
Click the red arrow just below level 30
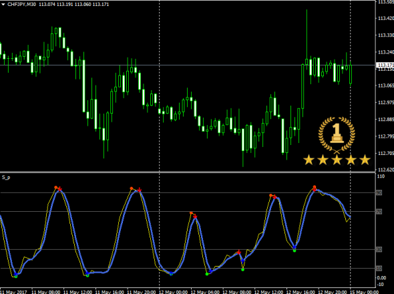(238, 253)
